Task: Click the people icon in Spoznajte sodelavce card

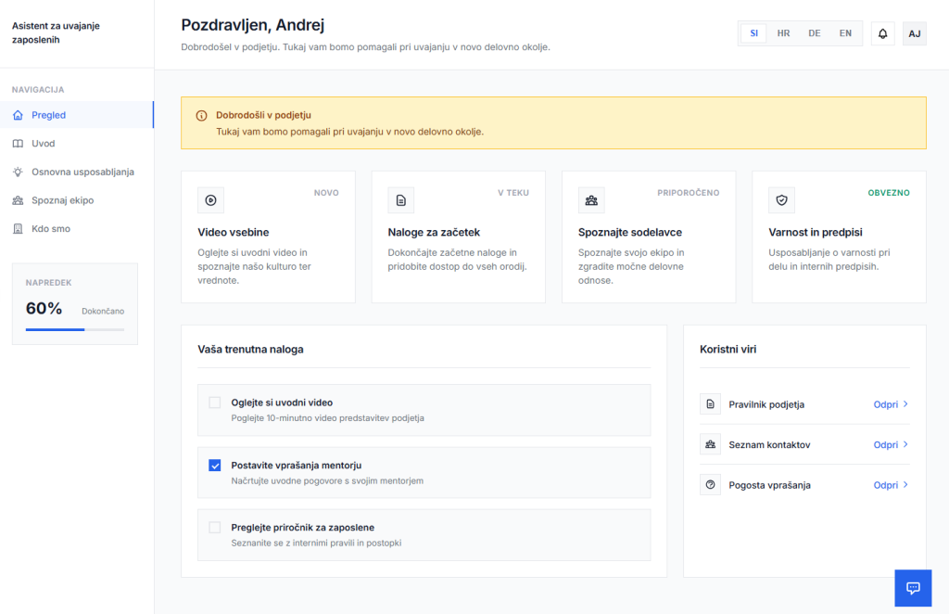Action: (591, 199)
